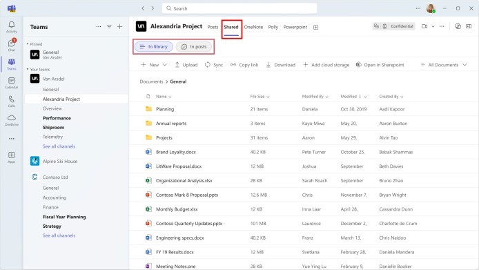
Task: Open Calls in the left rail
Action: (12, 102)
